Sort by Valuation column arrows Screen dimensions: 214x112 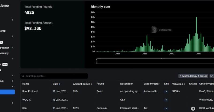pos(184,84)
